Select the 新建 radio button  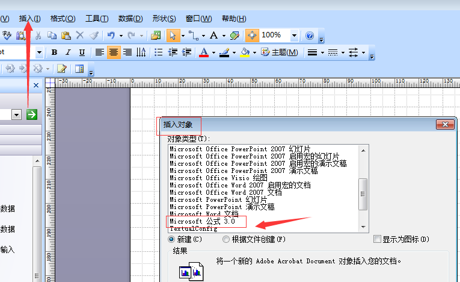click(172, 239)
